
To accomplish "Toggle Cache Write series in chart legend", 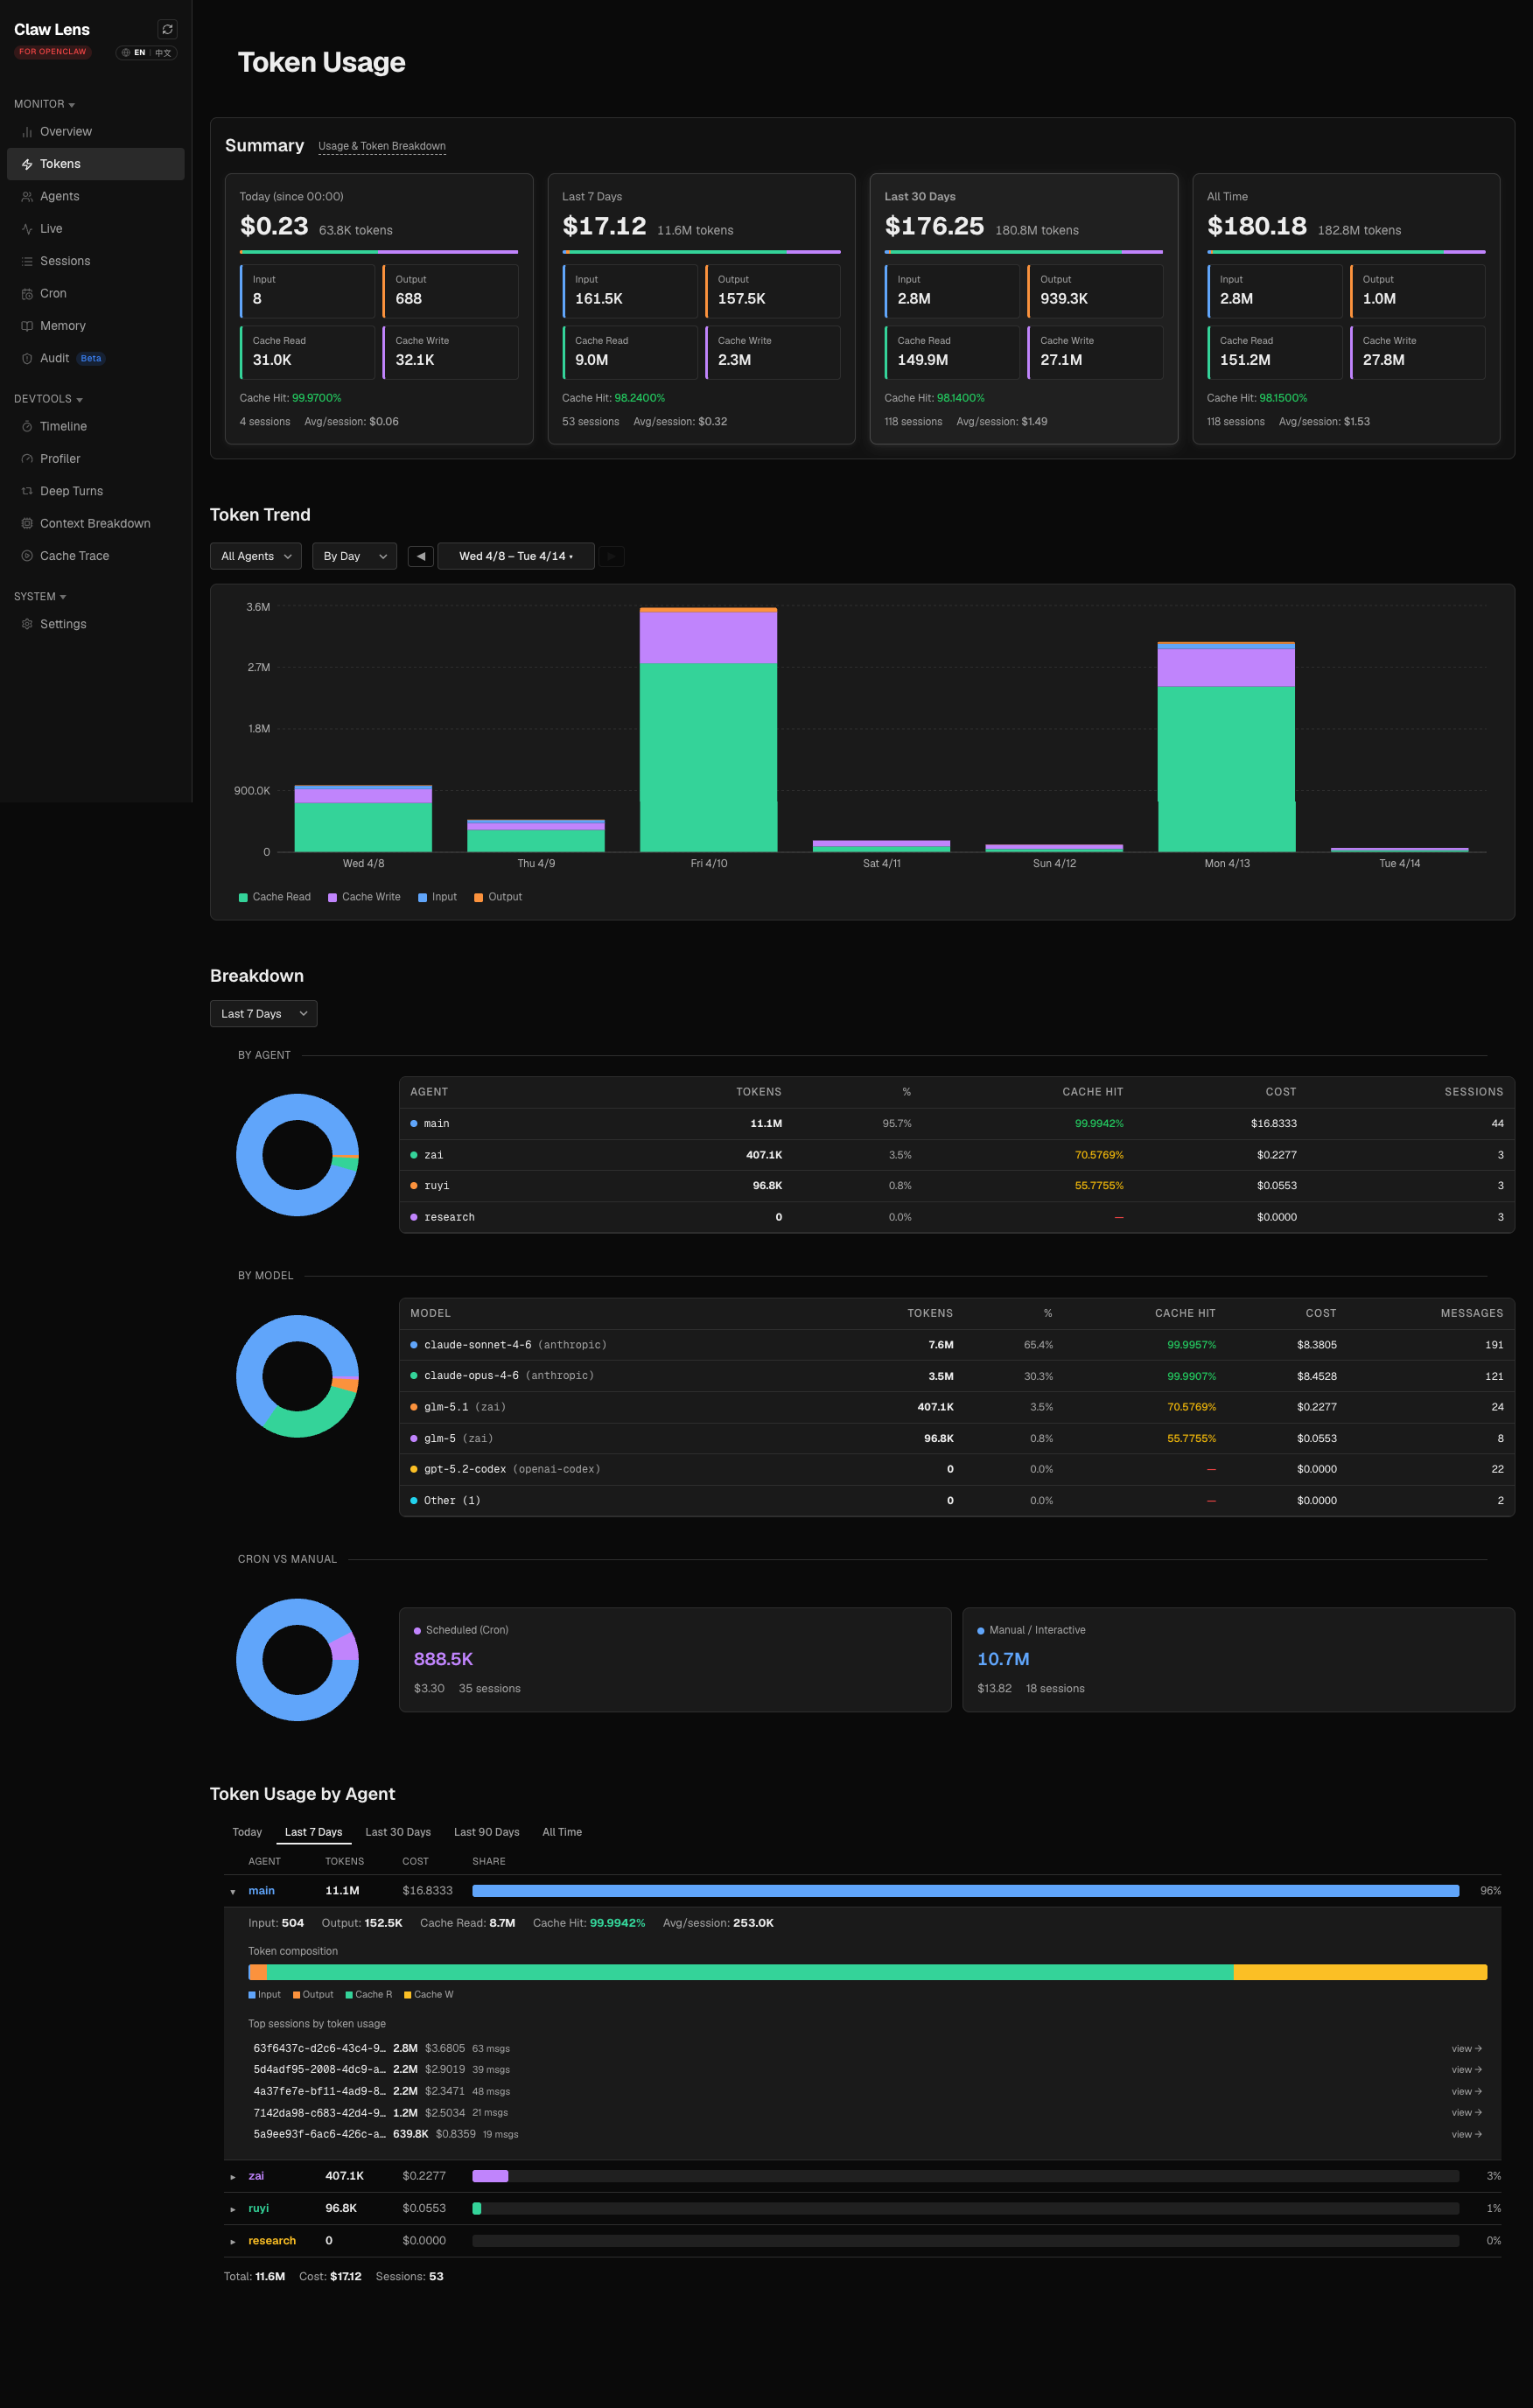I will pos(364,897).
